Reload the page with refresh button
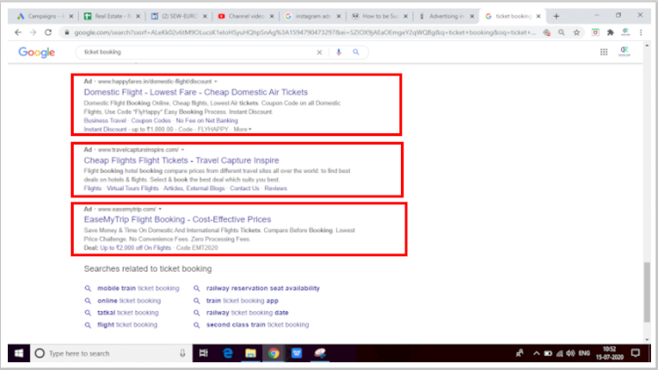This screenshot has height=370, width=658. click(50, 32)
